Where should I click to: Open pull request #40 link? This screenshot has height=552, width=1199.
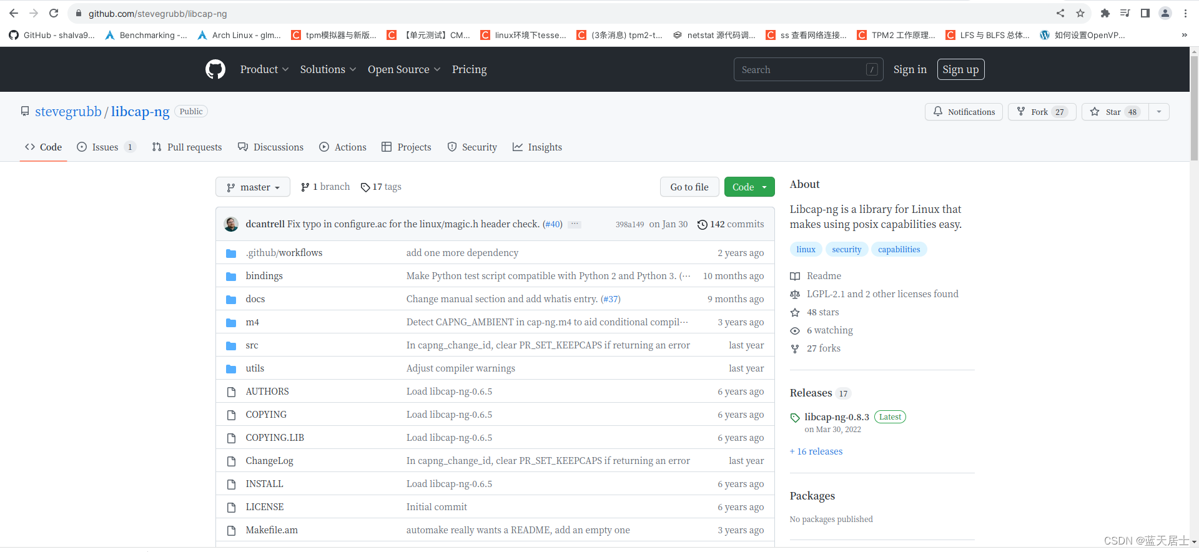coord(553,224)
